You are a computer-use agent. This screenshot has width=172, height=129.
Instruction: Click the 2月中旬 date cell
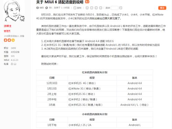tap(52, 99)
